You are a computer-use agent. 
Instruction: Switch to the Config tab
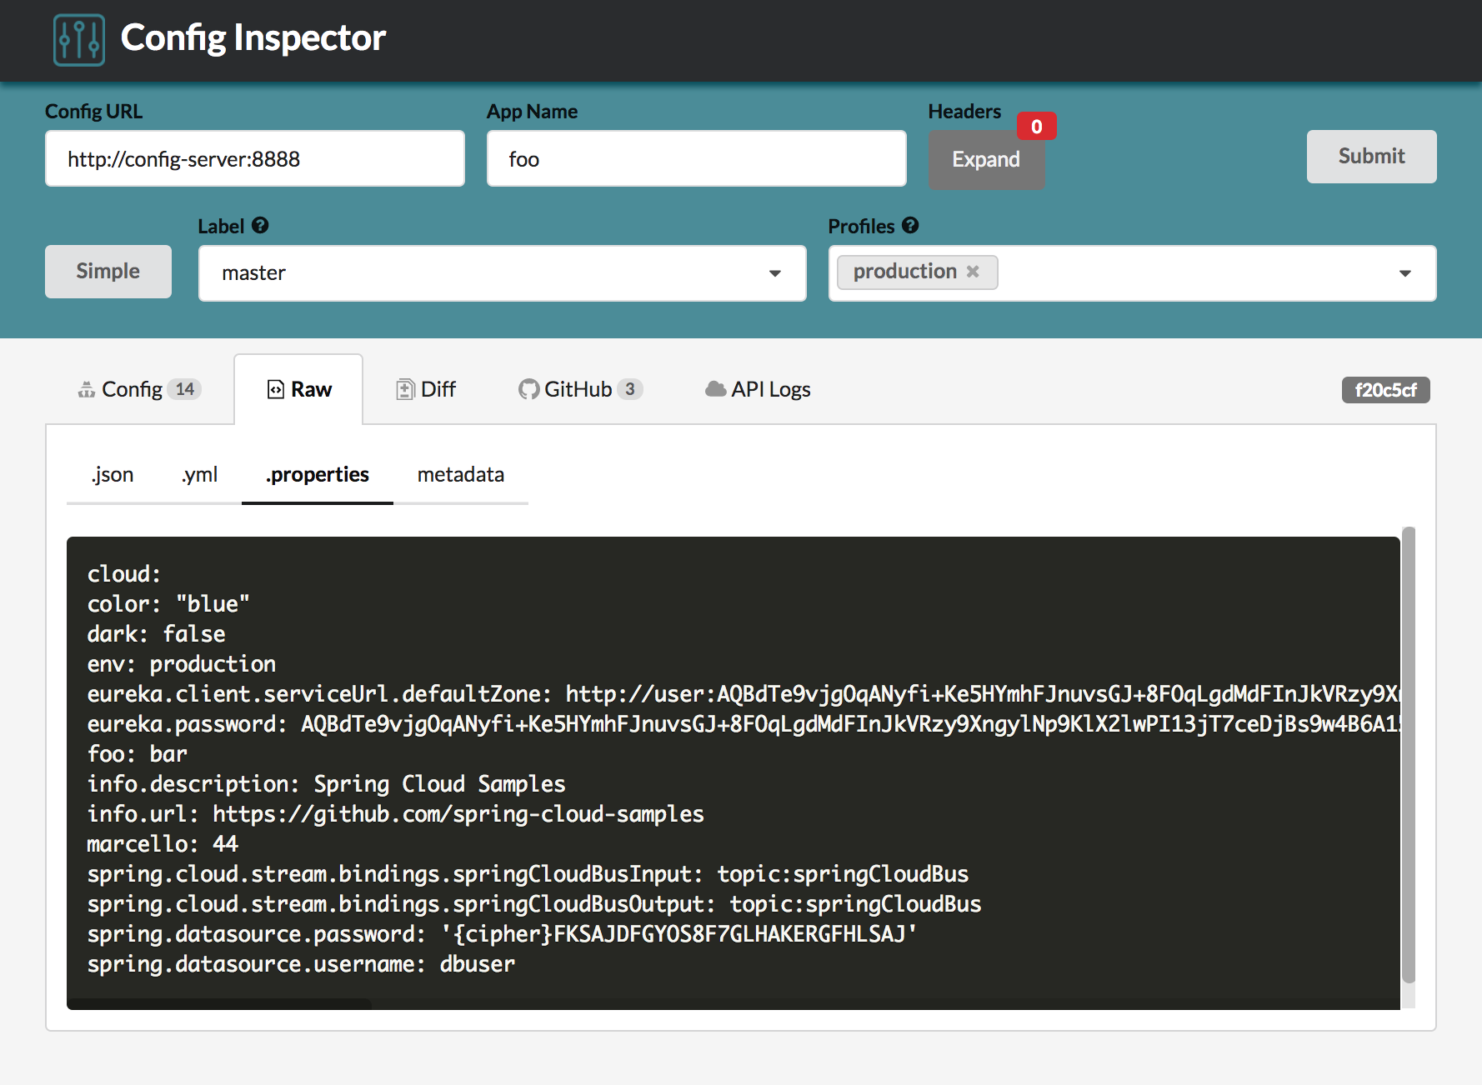(x=139, y=389)
